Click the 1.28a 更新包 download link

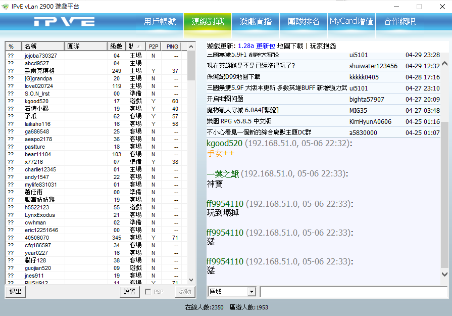point(256,46)
